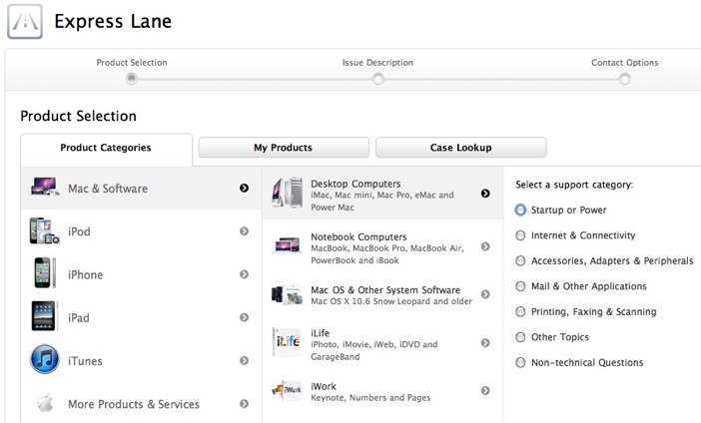This screenshot has height=423, width=701.
Task: Open the Case Lookup tab
Action: (x=461, y=148)
